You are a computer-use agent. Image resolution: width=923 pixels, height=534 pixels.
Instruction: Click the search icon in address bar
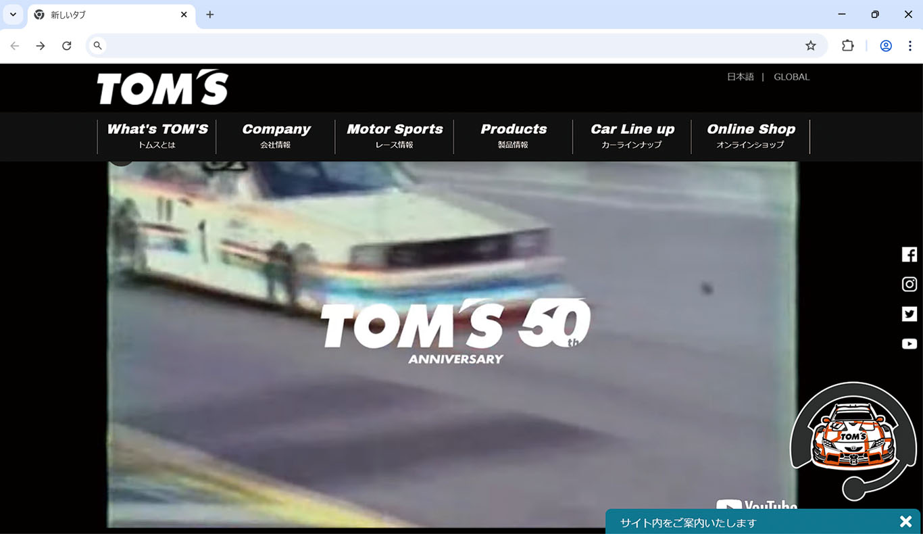tap(98, 46)
